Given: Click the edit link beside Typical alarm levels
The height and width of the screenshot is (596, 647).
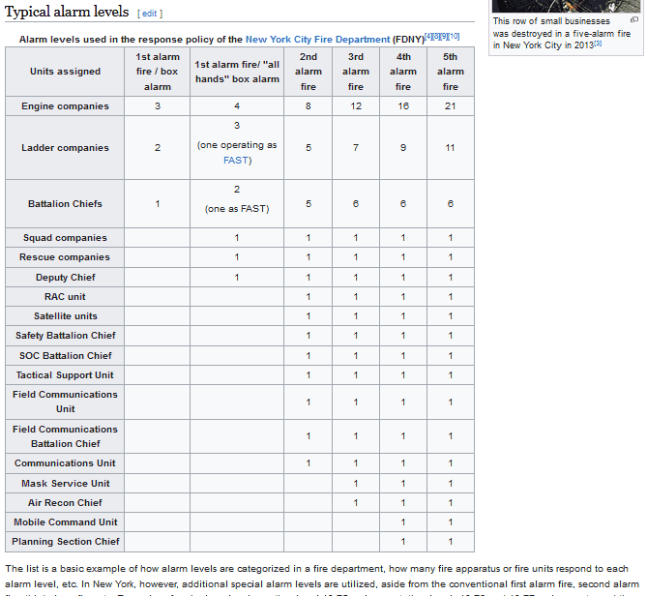Looking at the screenshot, I should (x=149, y=14).
